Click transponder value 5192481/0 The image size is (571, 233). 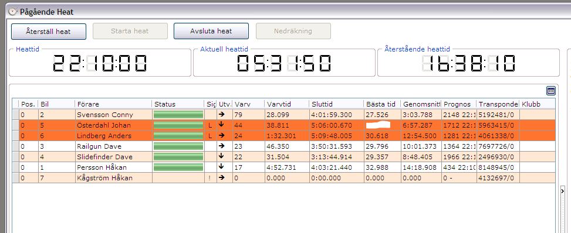pos(496,115)
